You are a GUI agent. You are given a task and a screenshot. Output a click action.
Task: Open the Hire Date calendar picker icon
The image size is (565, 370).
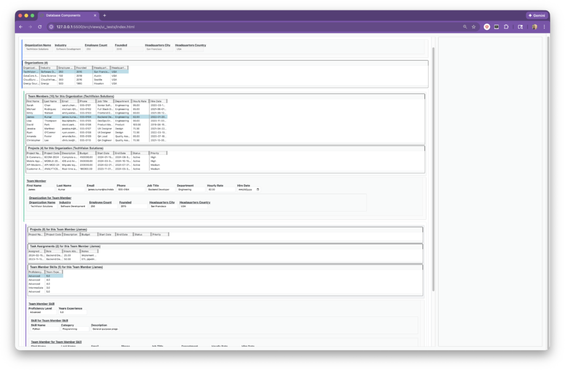[x=257, y=189]
